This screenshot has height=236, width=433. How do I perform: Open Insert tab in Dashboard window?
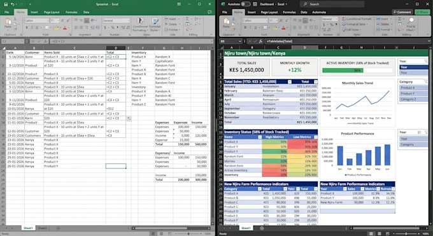click(x=252, y=12)
